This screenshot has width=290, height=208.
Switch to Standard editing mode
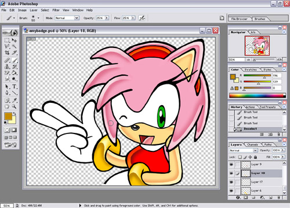coord(7,130)
